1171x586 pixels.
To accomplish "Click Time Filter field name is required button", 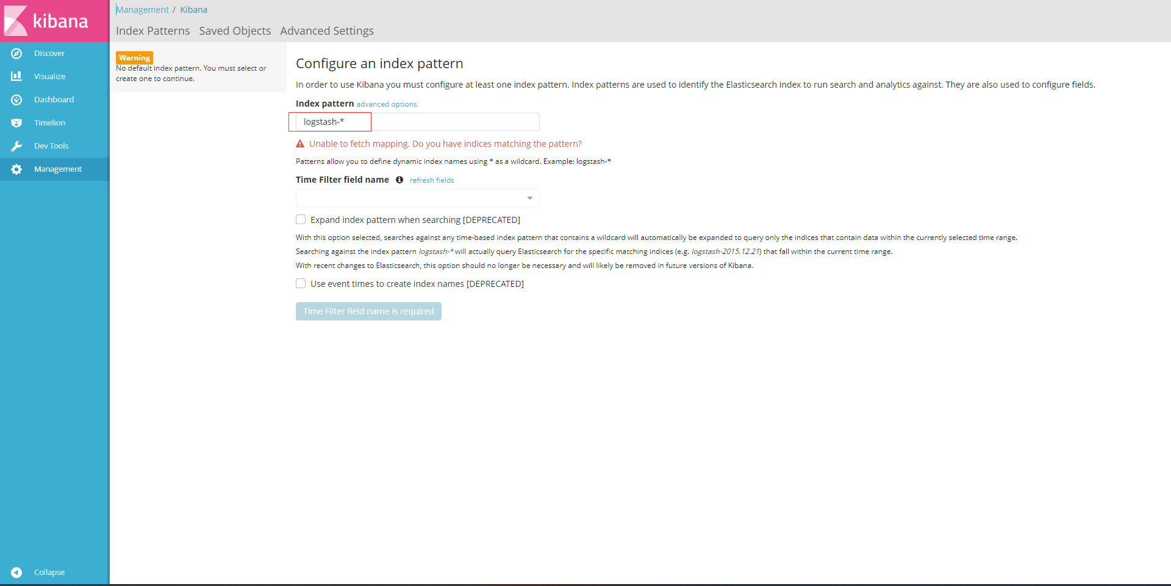I will point(368,311).
